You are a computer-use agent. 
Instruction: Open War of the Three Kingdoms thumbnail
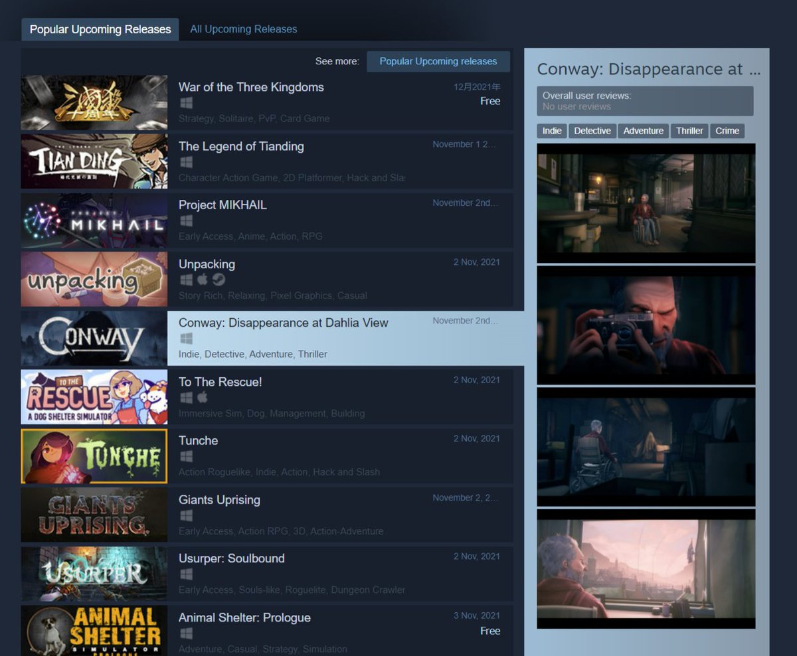pyautogui.click(x=94, y=103)
